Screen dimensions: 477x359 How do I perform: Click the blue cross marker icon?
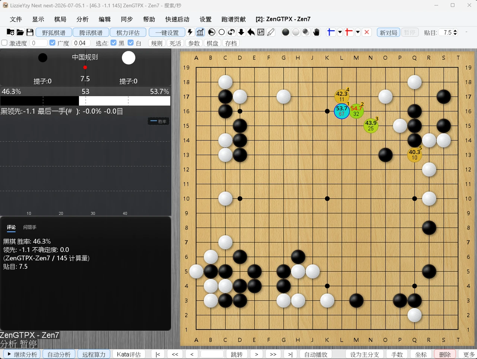[x=331, y=32]
